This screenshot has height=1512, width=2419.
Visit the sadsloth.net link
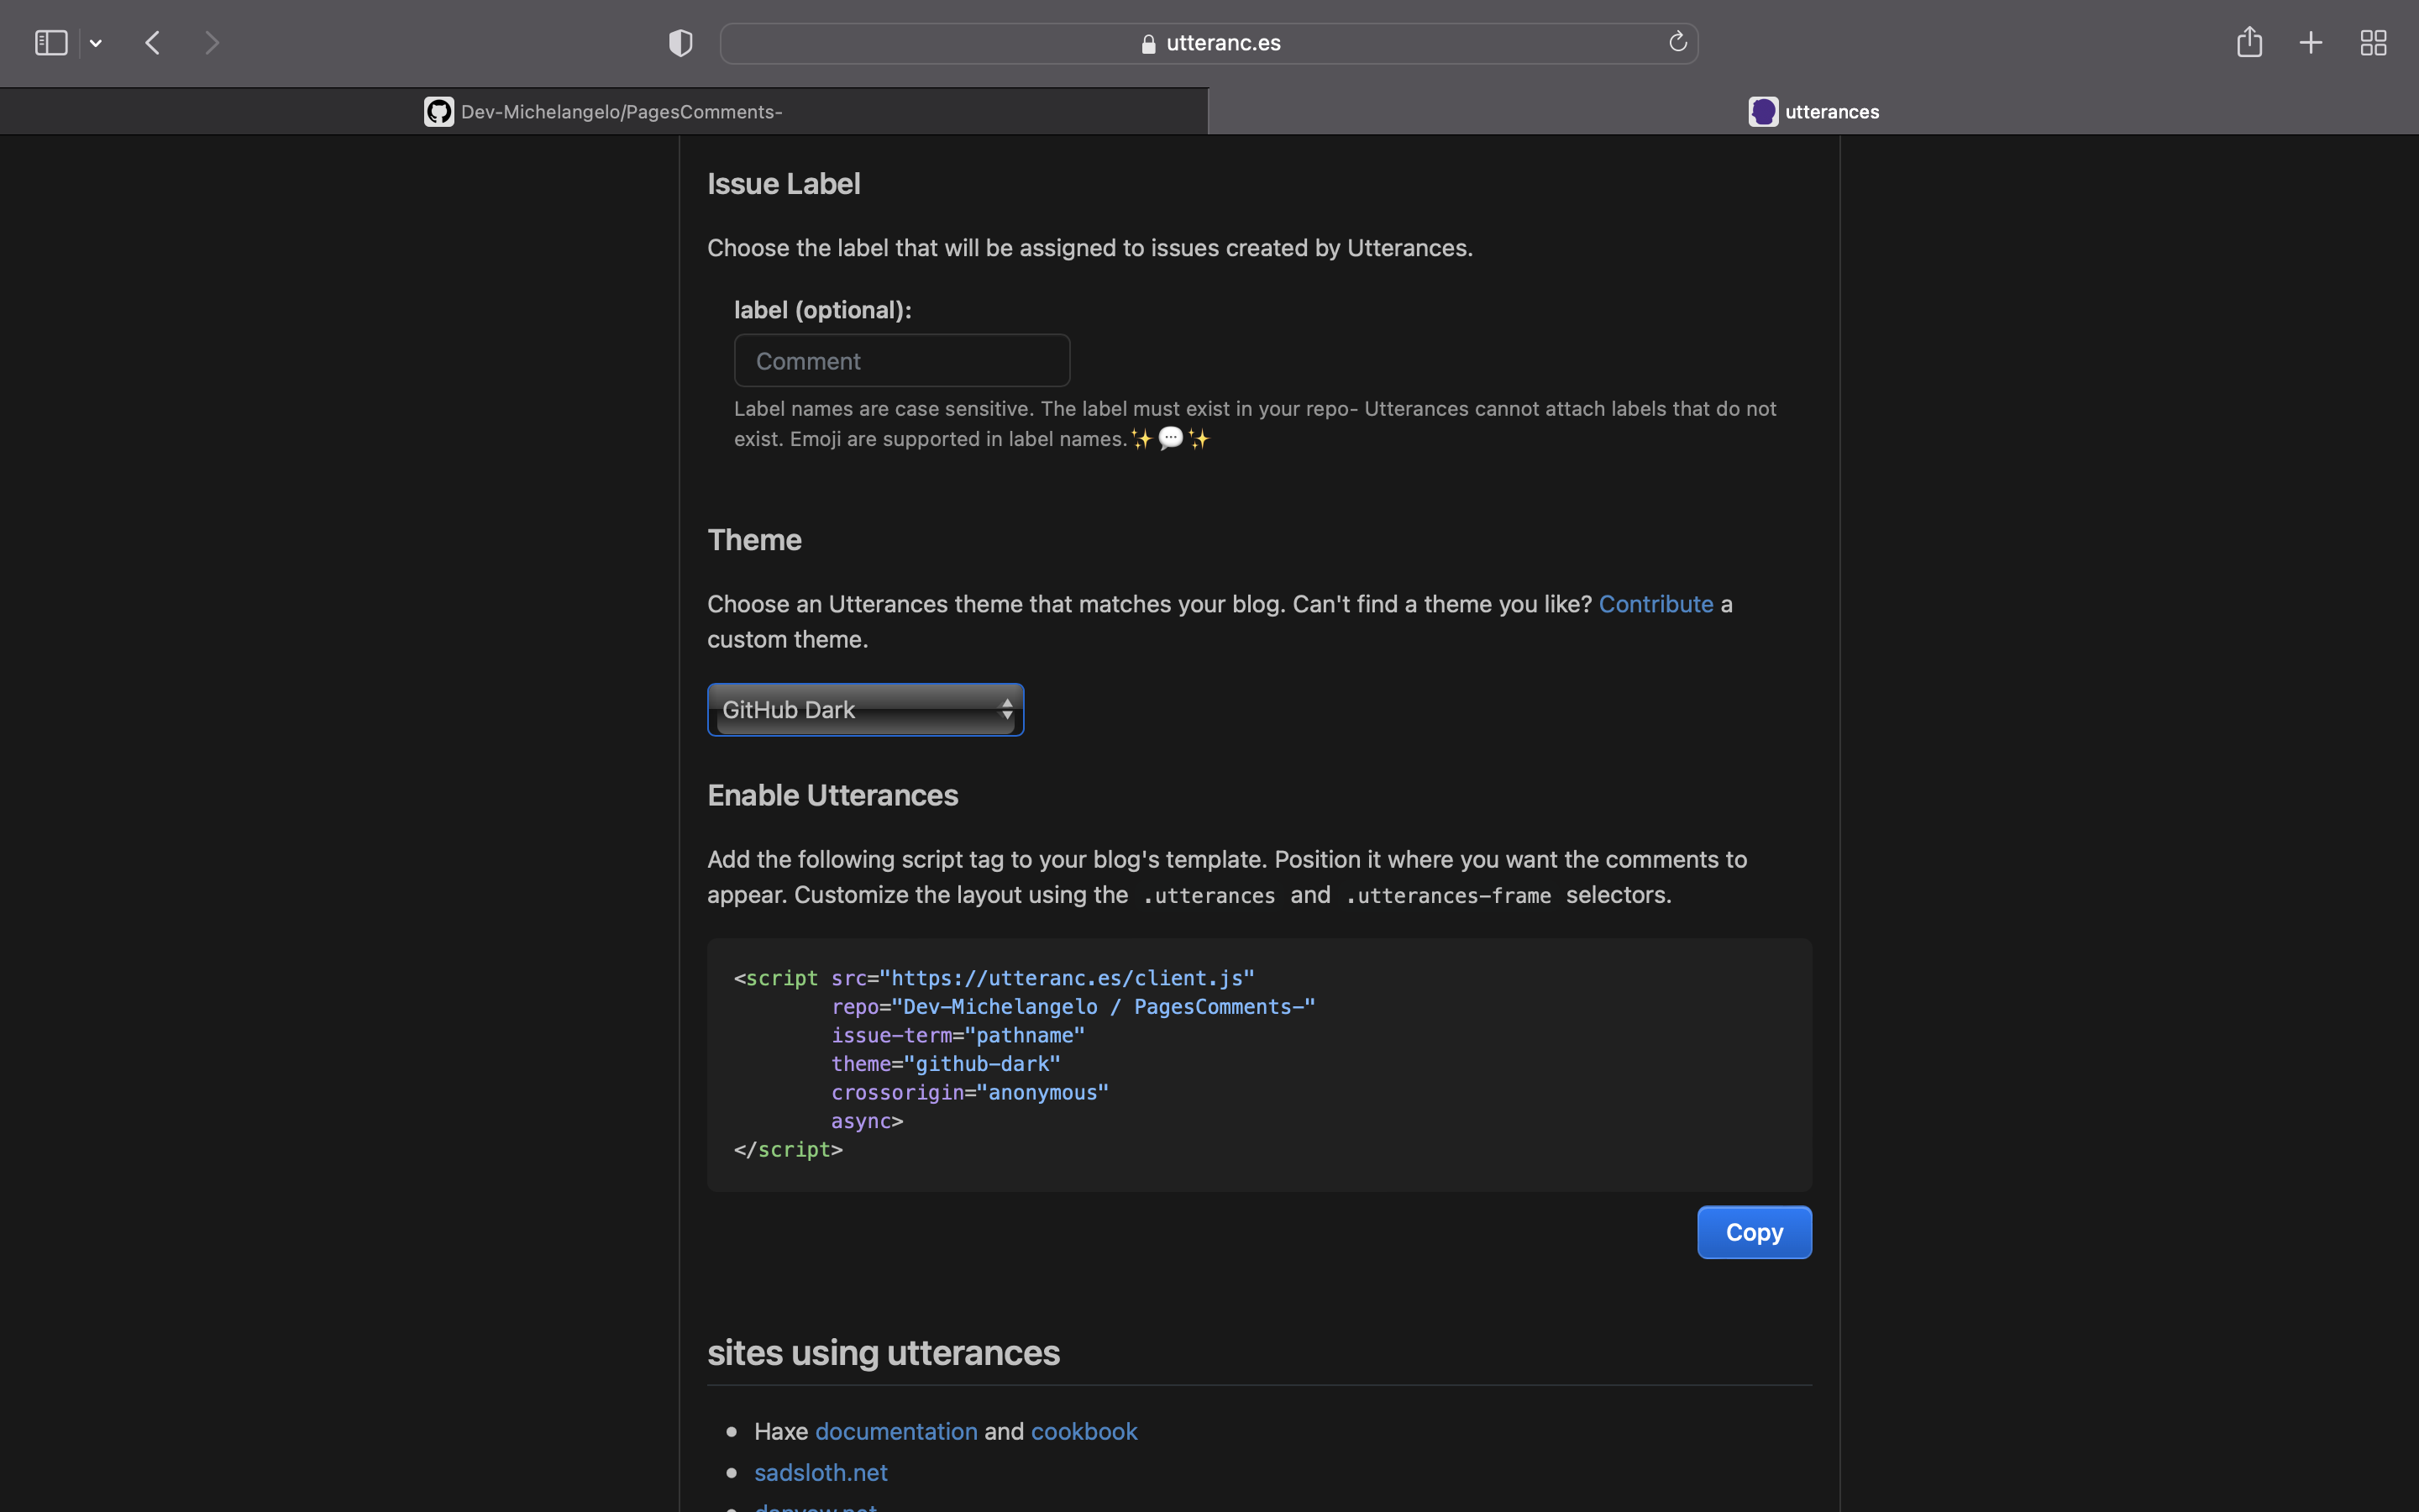click(820, 1471)
